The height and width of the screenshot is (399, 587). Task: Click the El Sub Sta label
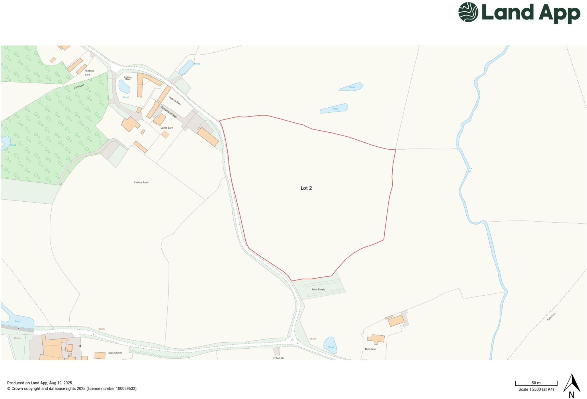(x=279, y=358)
